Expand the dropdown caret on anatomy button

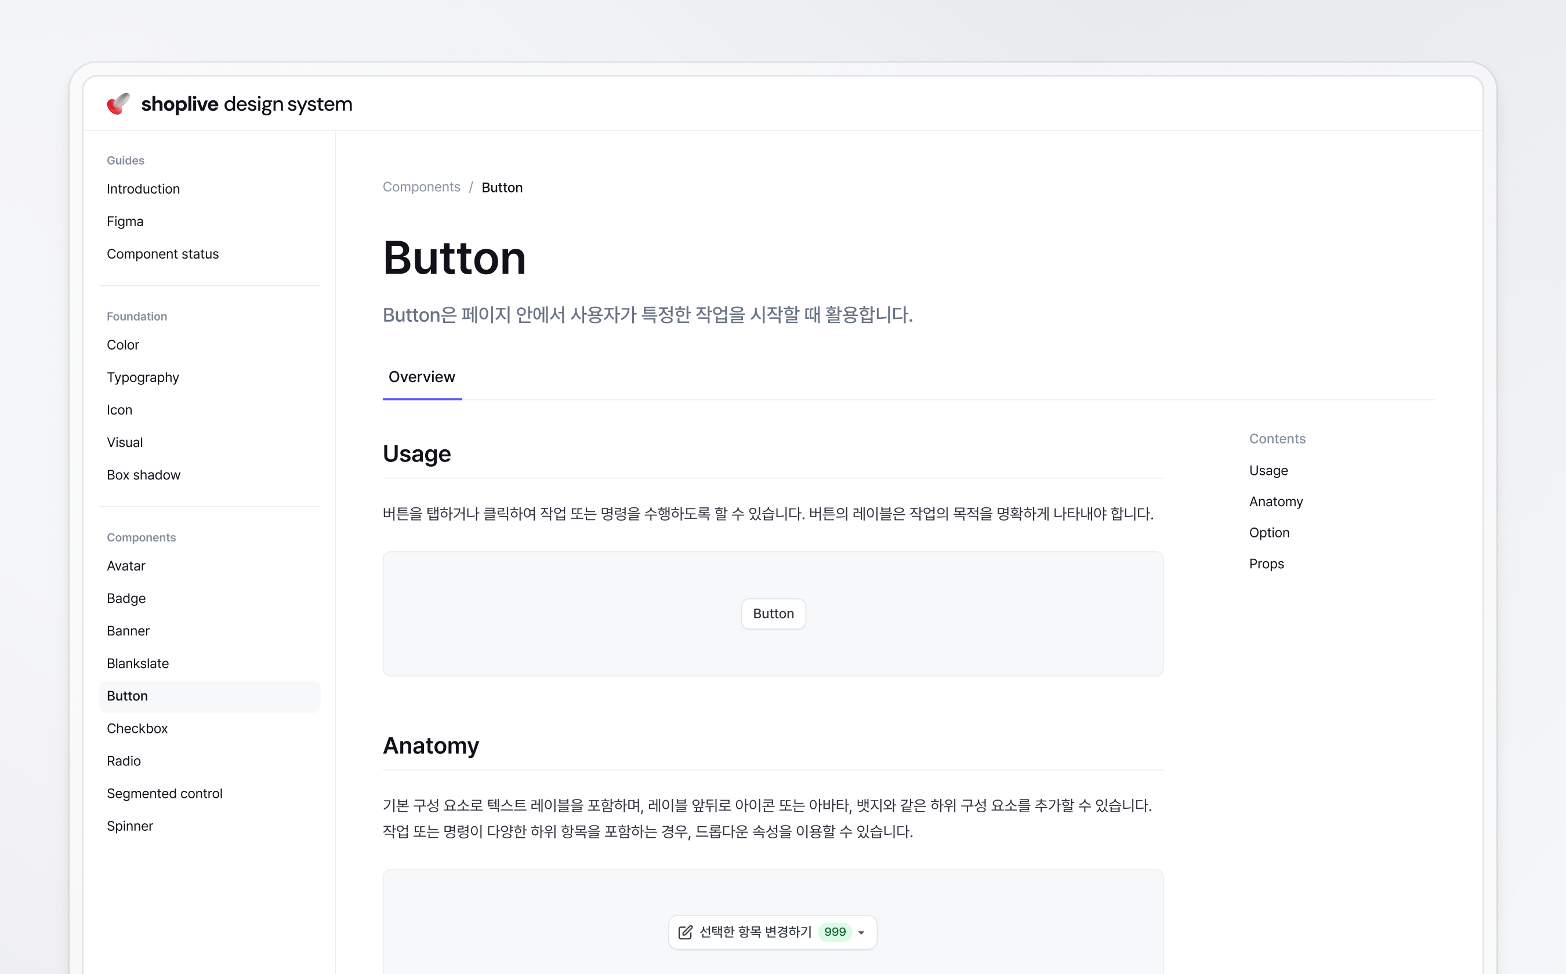(x=861, y=933)
